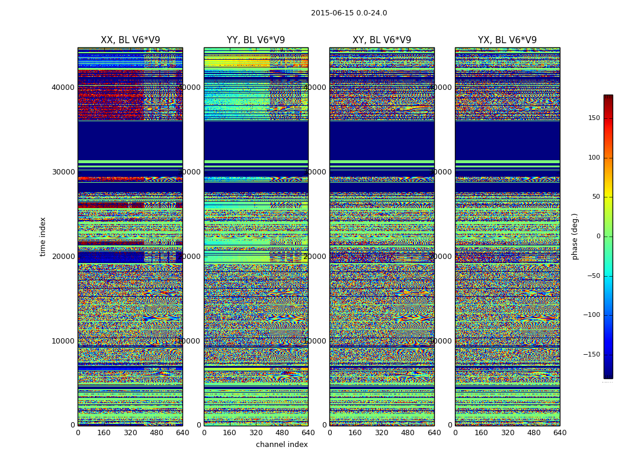Click the colorbar tick label −50
The image size is (622, 473).
593,276
